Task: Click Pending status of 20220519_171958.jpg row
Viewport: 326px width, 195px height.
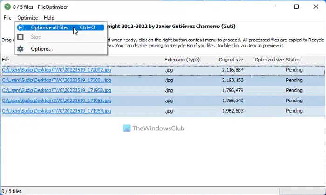Action: (294, 90)
